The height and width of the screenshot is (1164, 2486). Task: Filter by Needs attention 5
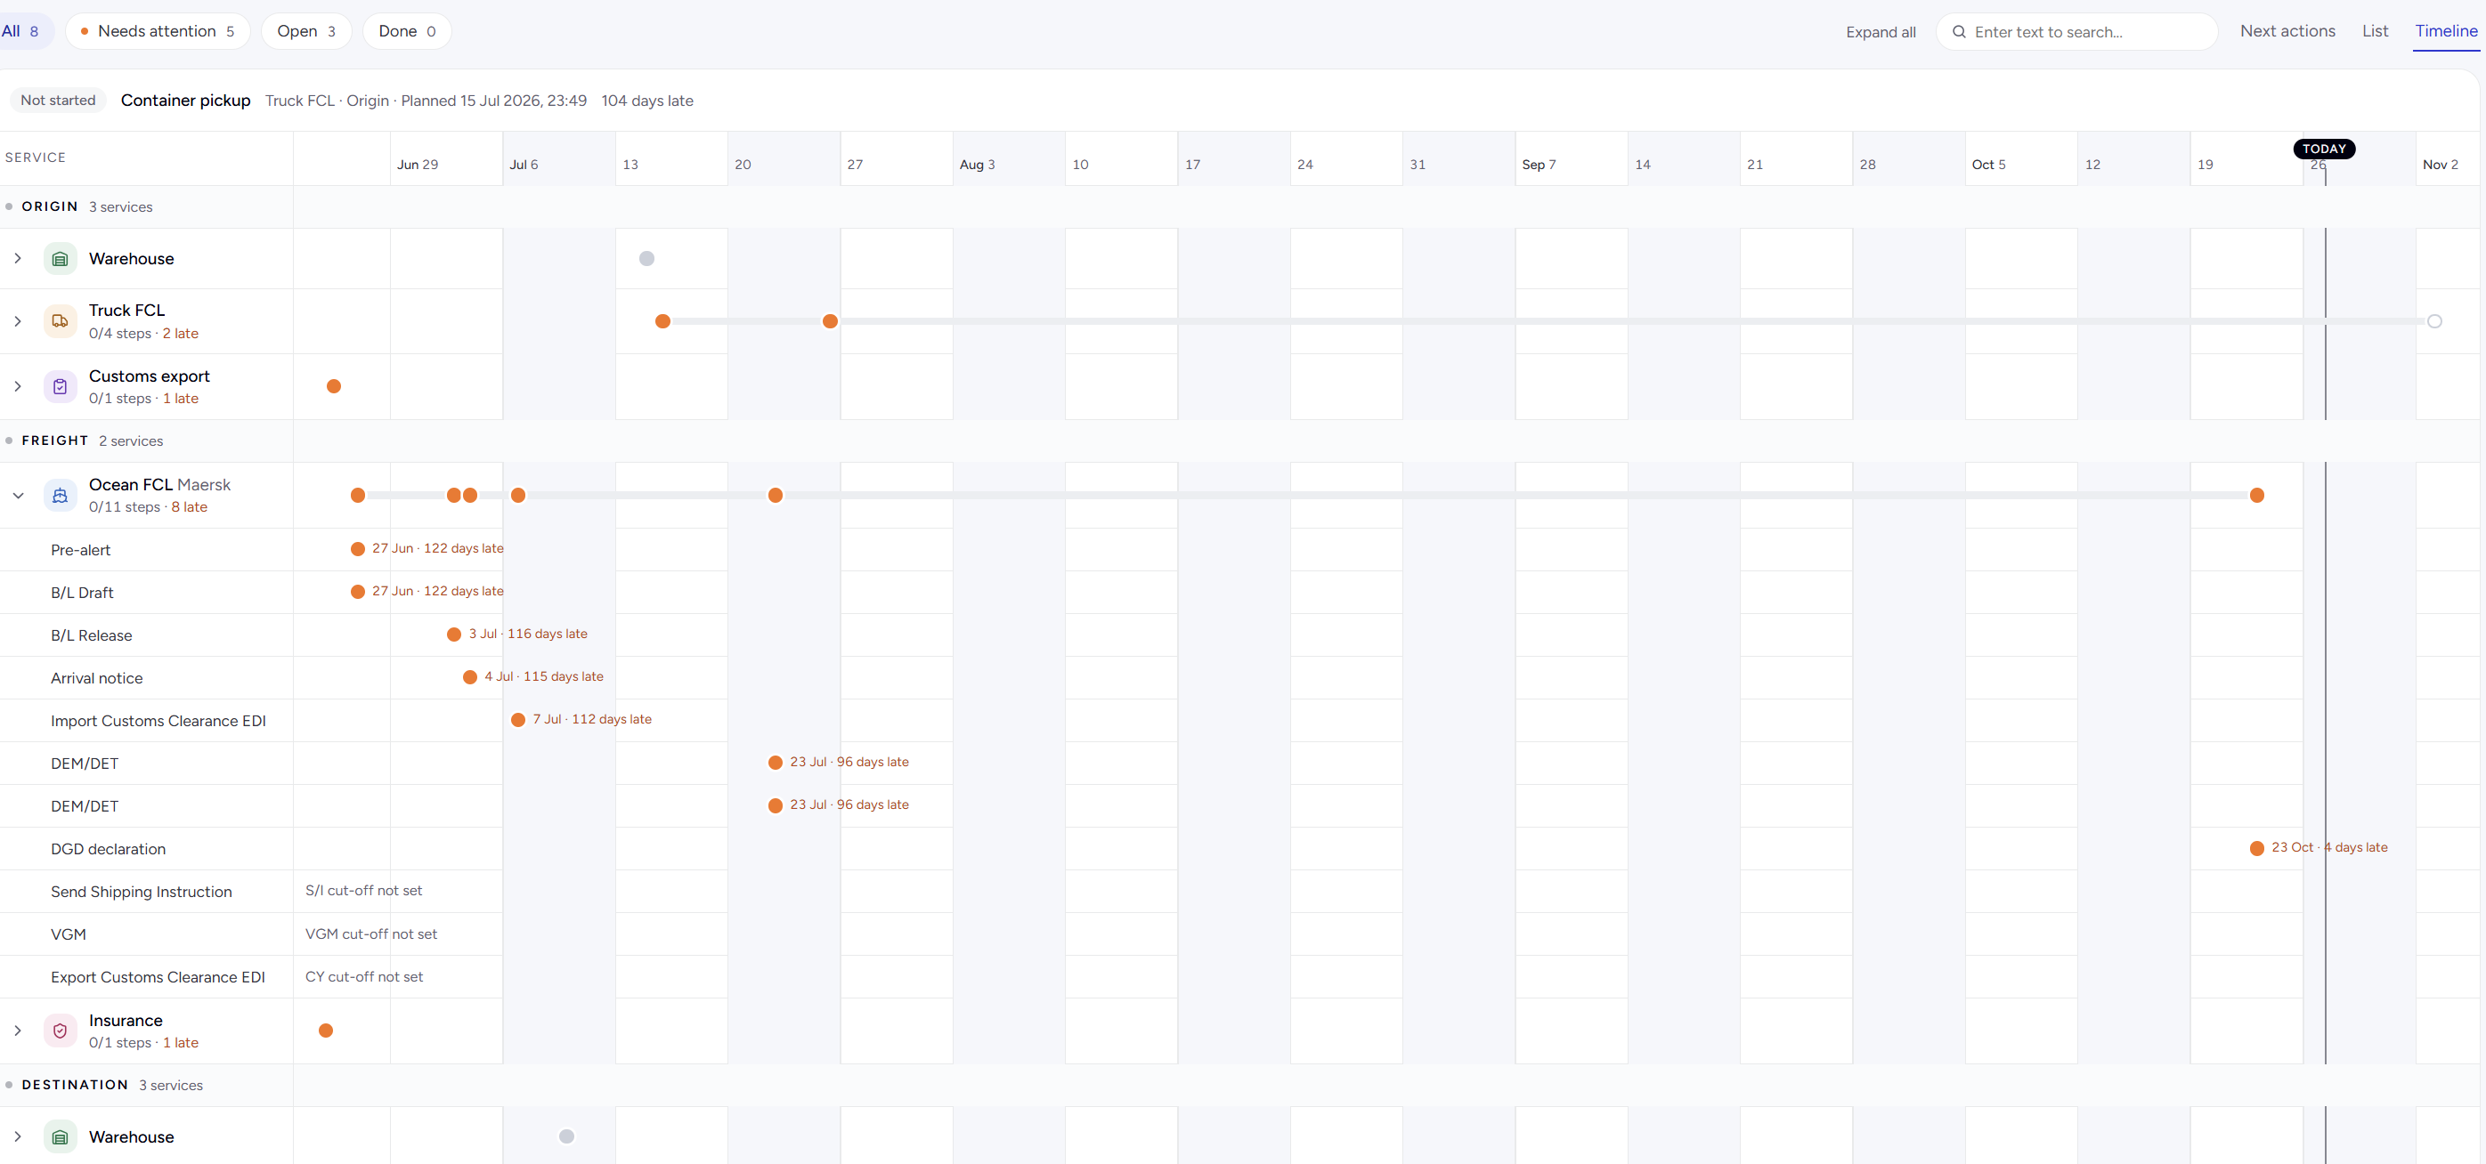(158, 31)
